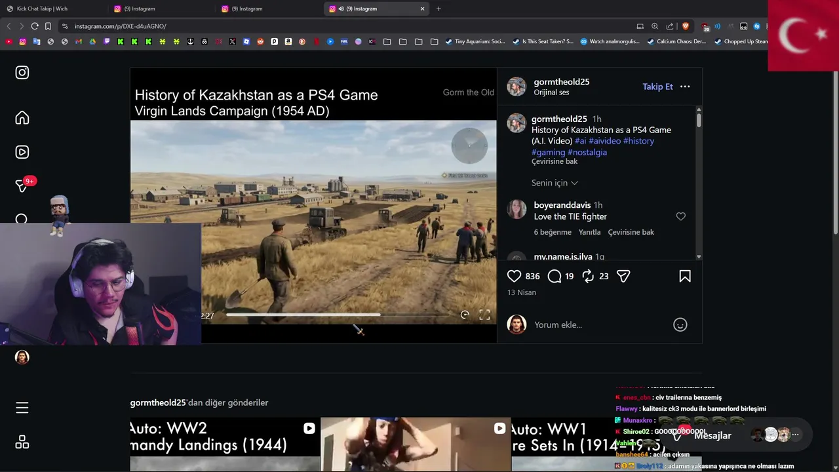Follow gormtheold25 with Takip Et
Image resolution: width=839 pixels, height=472 pixels.
pos(657,87)
